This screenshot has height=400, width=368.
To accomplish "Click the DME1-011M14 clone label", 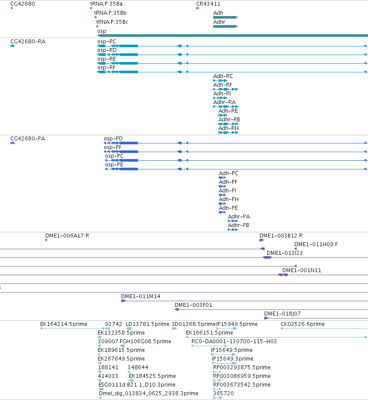I will pos(141,297).
